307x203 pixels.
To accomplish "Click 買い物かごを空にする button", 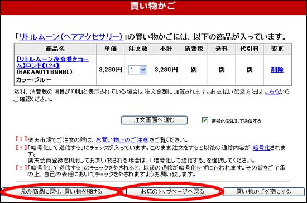I will coord(263,191).
